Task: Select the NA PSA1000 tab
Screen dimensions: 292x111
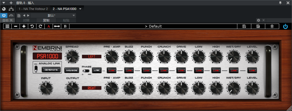Action: (x=65, y=9)
